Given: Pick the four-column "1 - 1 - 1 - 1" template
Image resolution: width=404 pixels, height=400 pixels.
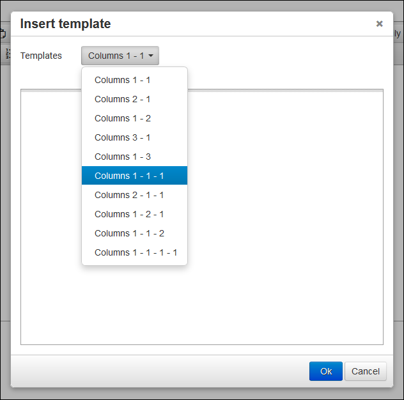Looking at the screenshot, I should point(134,252).
